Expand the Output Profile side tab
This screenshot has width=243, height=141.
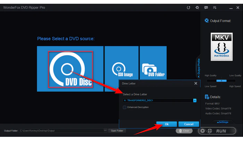(x=199, y=68)
